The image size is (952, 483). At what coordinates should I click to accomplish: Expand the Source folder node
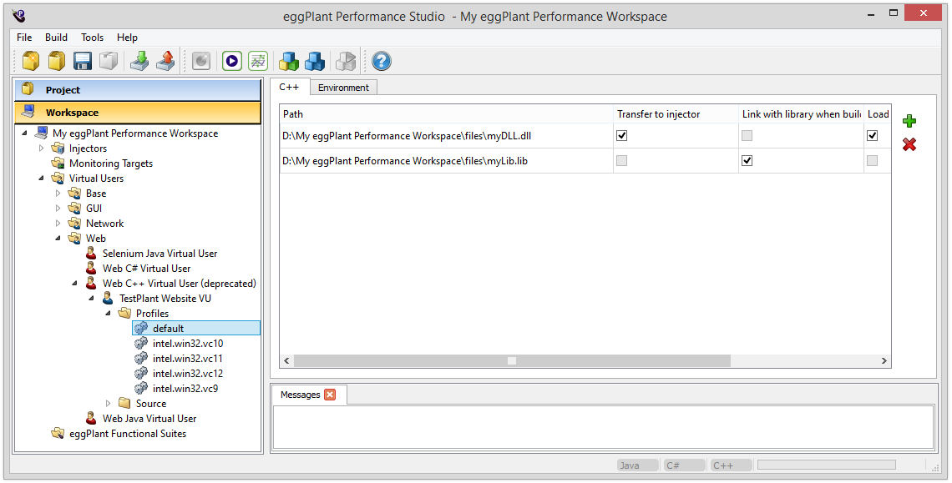pos(109,404)
